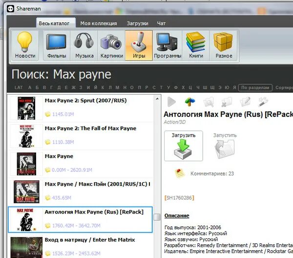
Task: Click the Action/3D genre label
Action: pyautogui.click(x=174, y=122)
